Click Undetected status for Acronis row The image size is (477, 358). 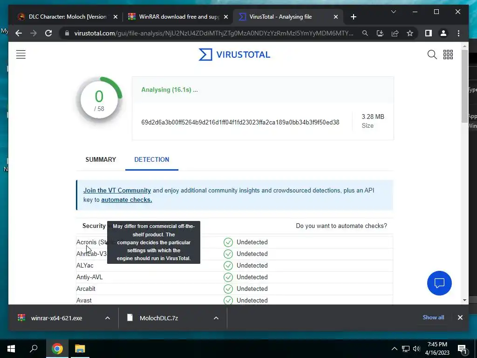click(x=252, y=242)
